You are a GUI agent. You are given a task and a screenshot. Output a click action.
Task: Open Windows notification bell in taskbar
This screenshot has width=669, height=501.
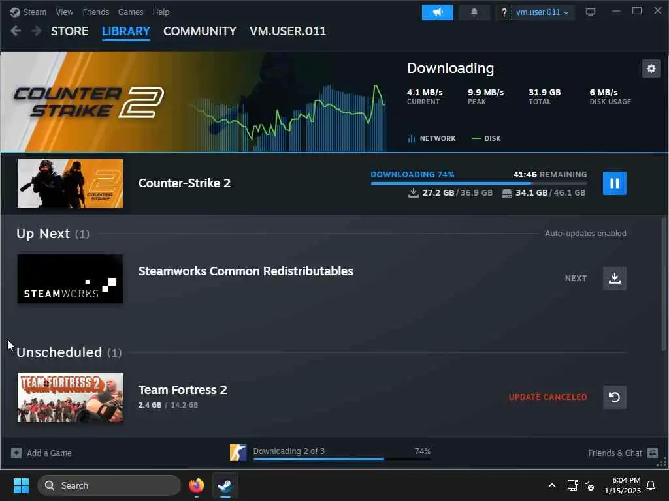(x=651, y=485)
